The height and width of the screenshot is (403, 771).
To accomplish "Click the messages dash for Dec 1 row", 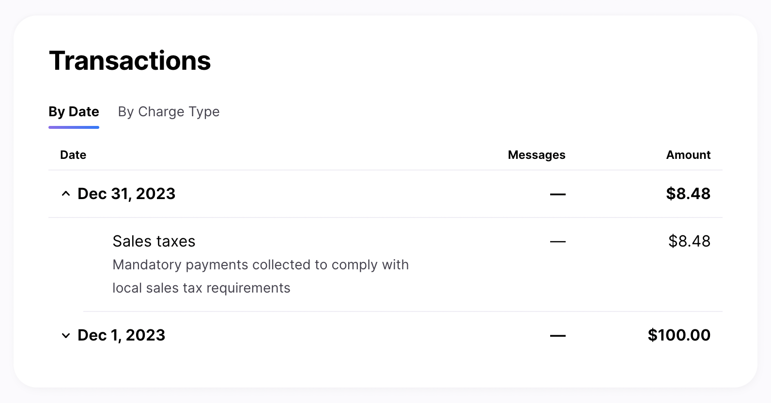I will [558, 336].
